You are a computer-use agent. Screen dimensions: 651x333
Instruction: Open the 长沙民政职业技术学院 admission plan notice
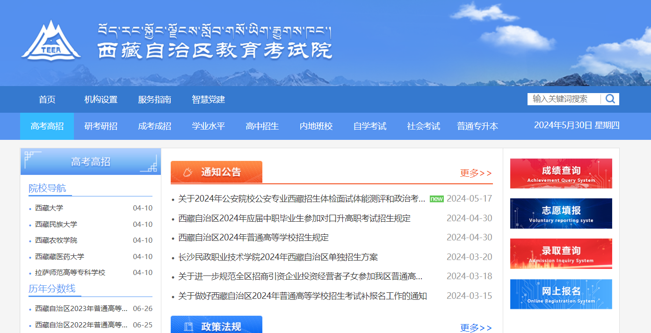278,257
